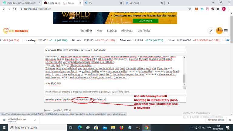Screen dimensions: 233x131
Task: Show hidden tray icons chevron
Action: click(191, 128)
